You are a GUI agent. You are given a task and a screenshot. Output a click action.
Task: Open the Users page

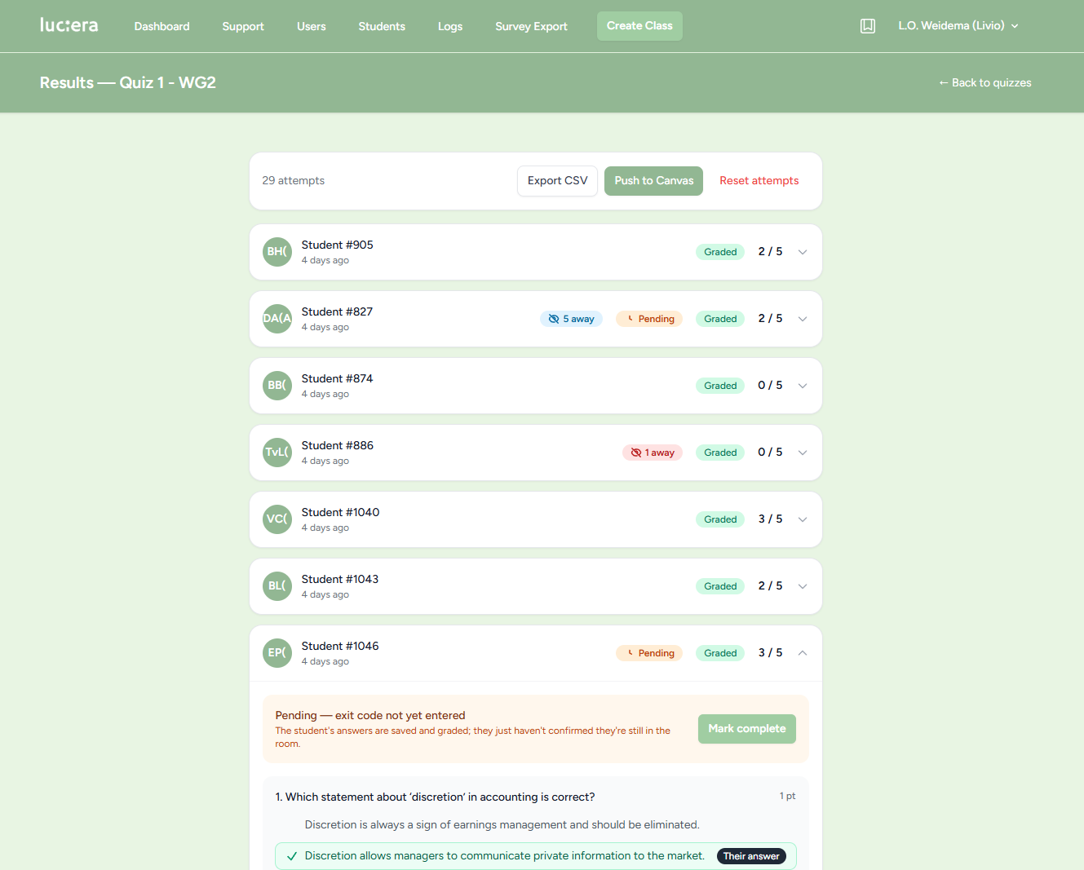tap(312, 26)
